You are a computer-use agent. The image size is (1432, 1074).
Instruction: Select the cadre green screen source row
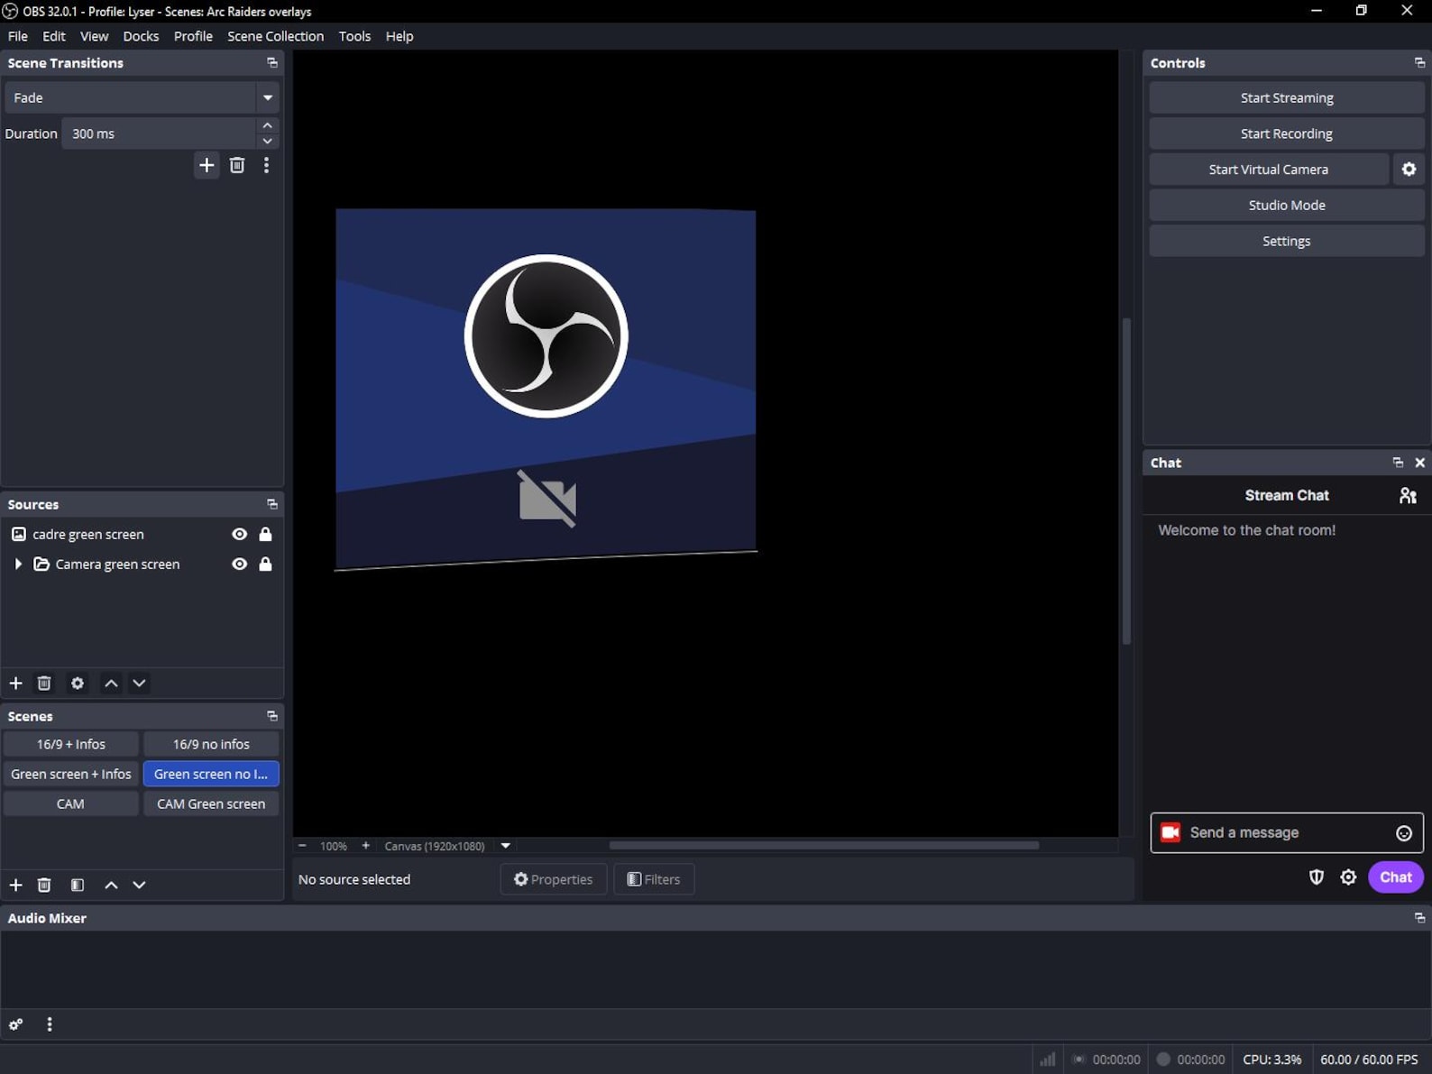pos(142,534)
